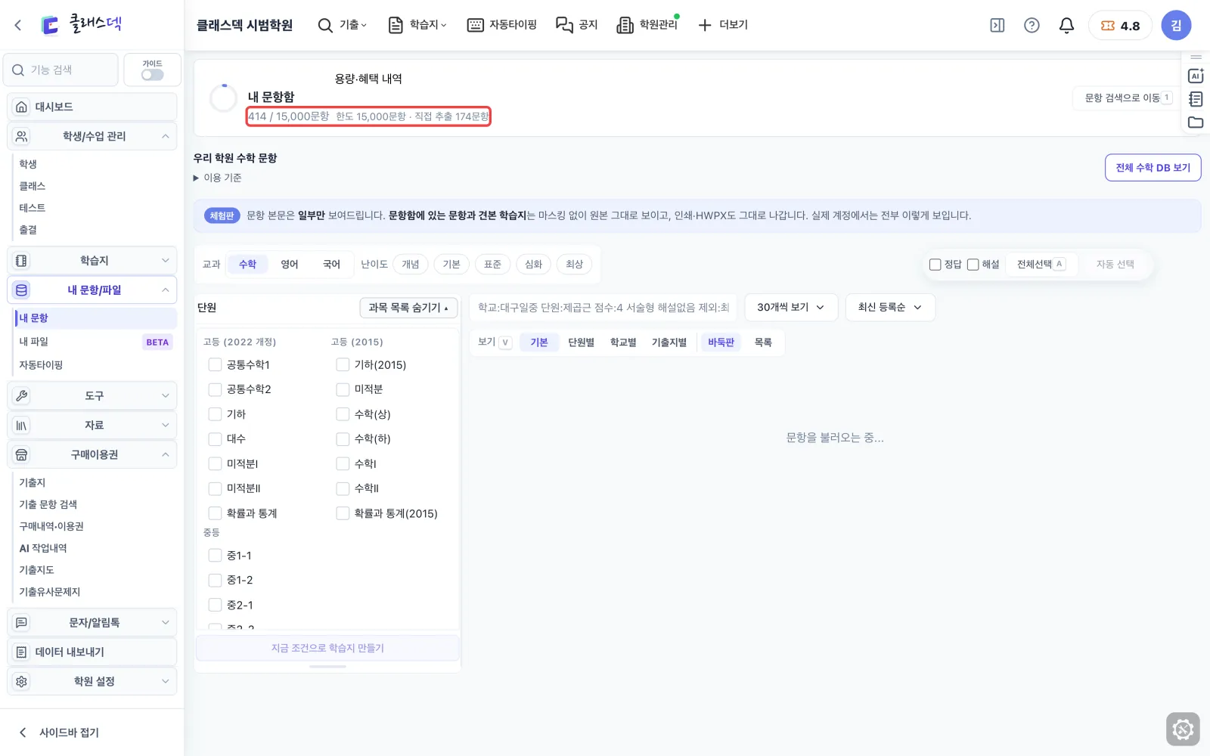This screenshot has width=1210, height=756.
Task: Click 과목 목록 숨기기 toggle button
Action: (x=408, y=308)
